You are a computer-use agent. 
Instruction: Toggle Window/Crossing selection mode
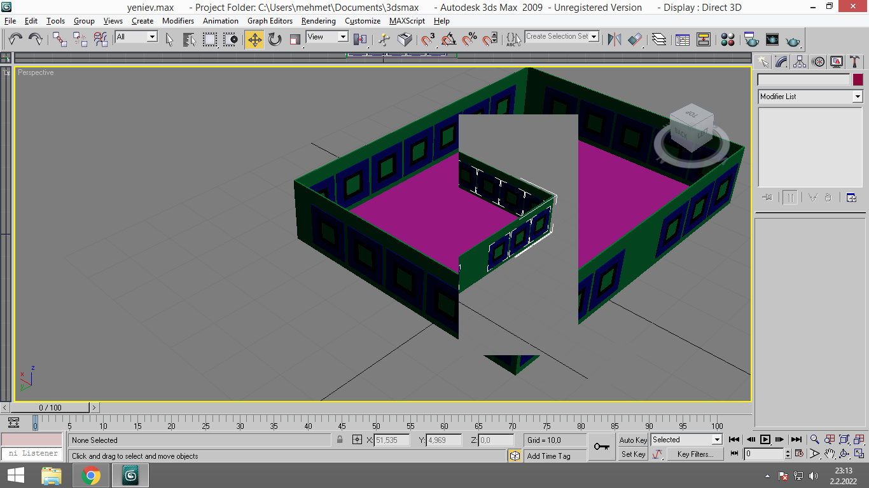click(230, 39)
